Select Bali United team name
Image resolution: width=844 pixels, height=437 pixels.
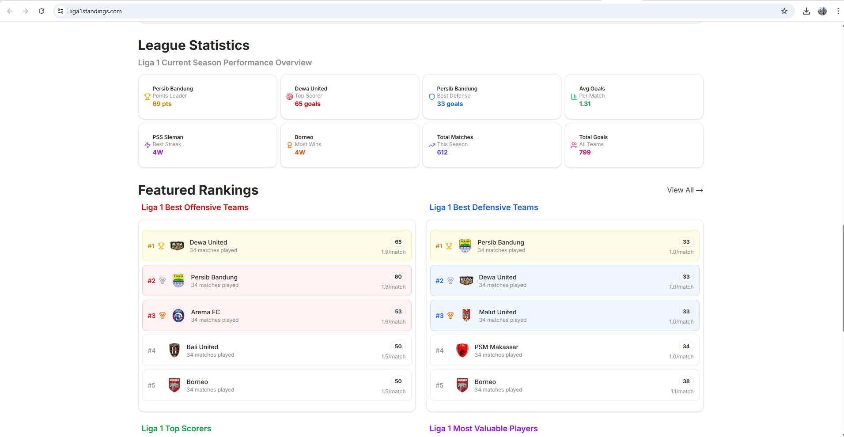(x=202, y=347)
